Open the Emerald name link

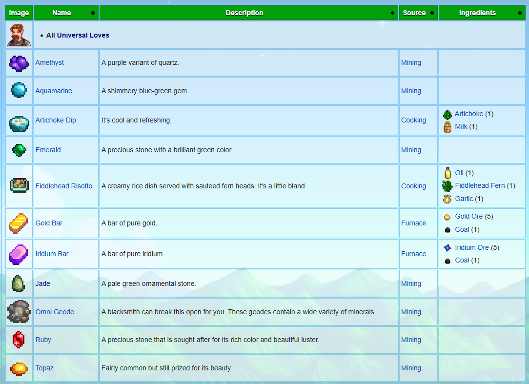tap(48, 150)
